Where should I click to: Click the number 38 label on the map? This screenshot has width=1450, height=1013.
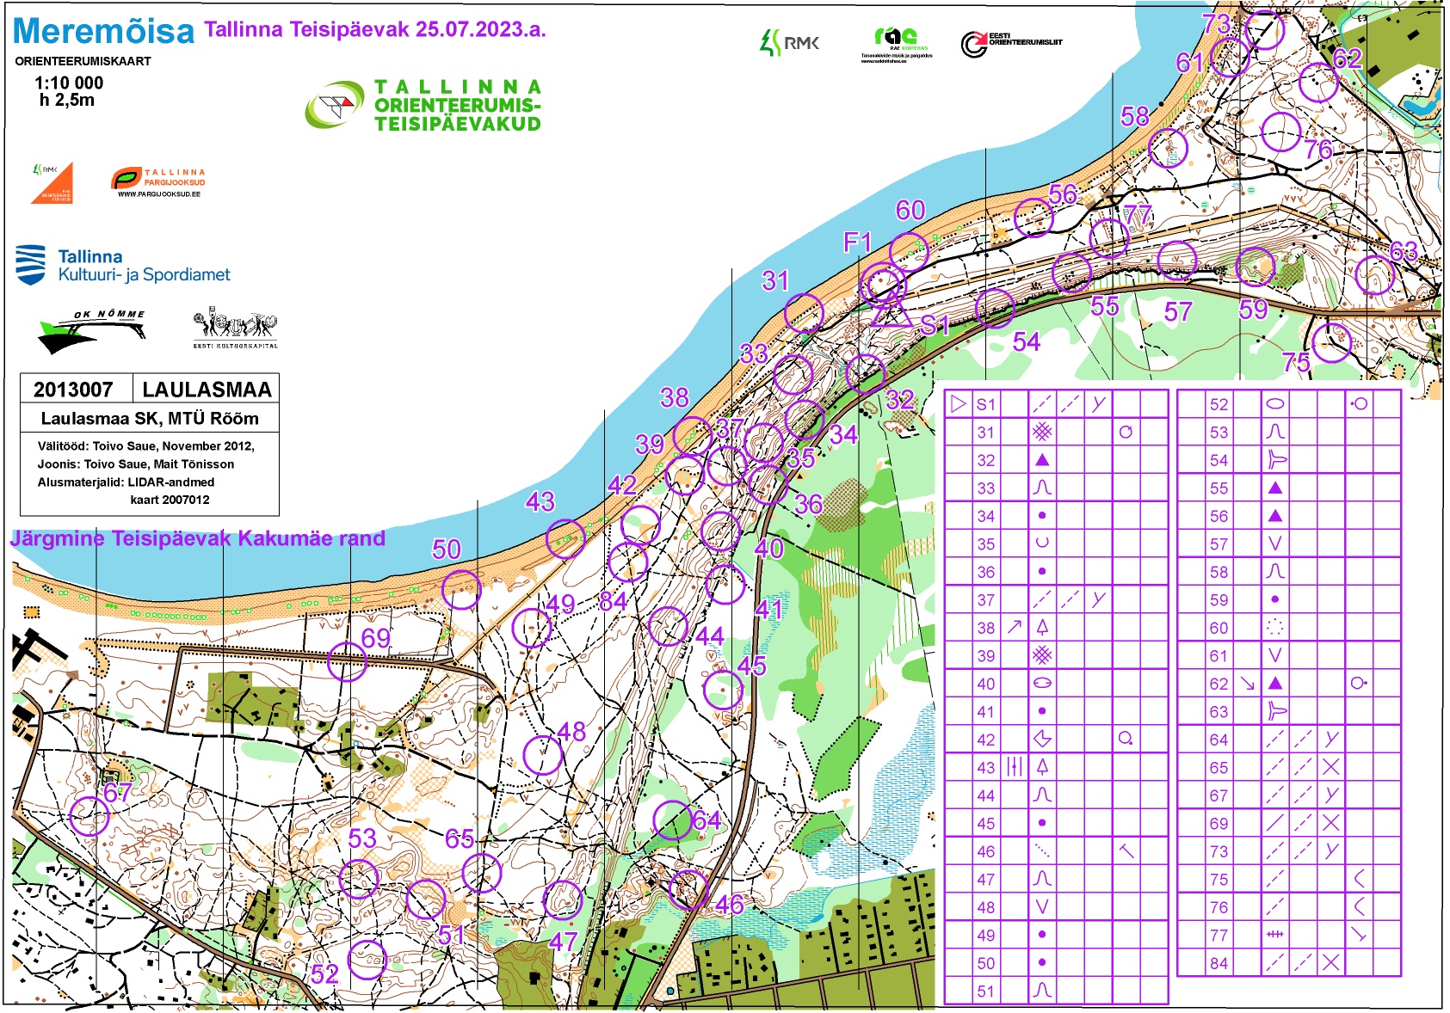675,397
